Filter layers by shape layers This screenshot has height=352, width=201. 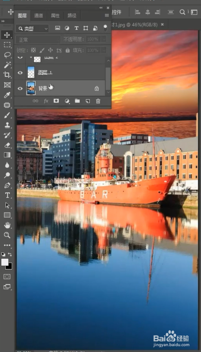coord(86,28)
